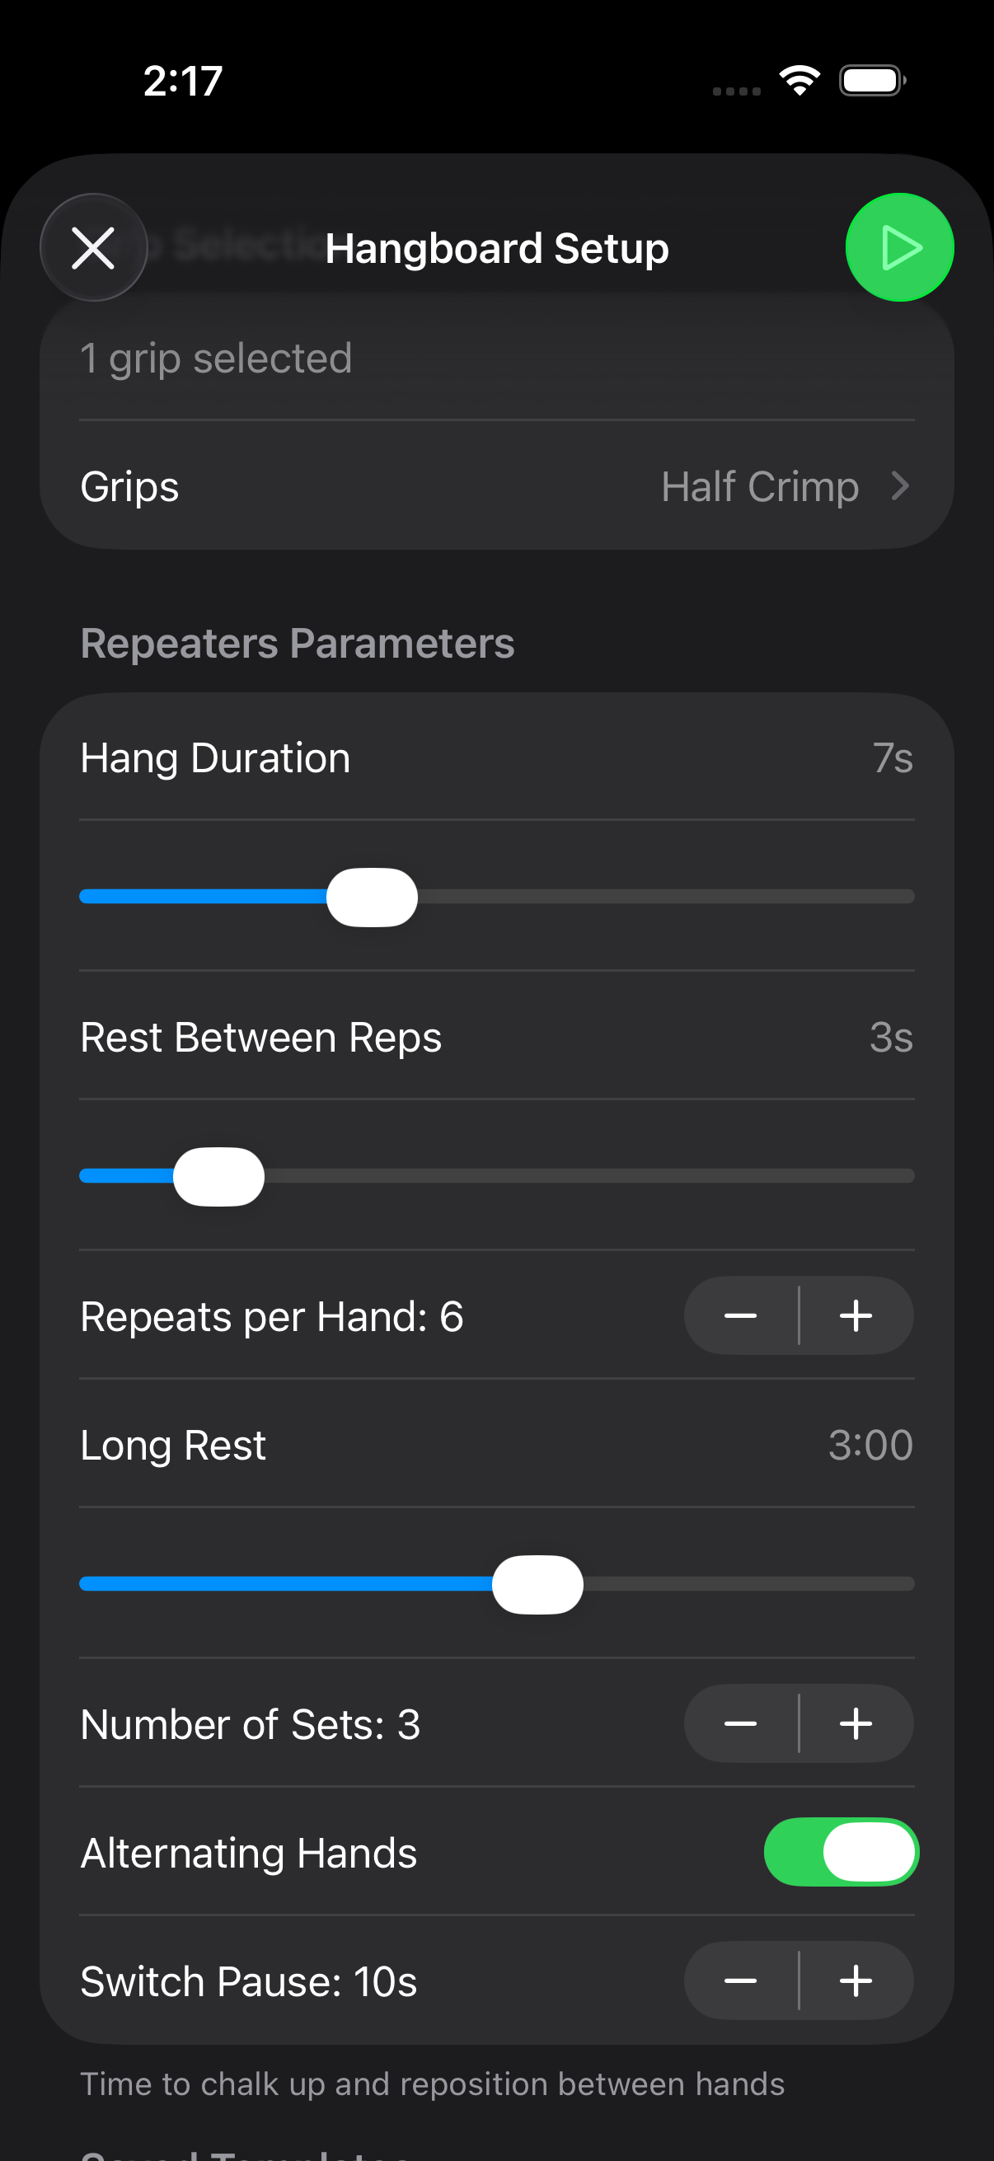Tap the '1 grip selected' label
Viewport: 994px width, 2161px height.
(x=217, y=357)
